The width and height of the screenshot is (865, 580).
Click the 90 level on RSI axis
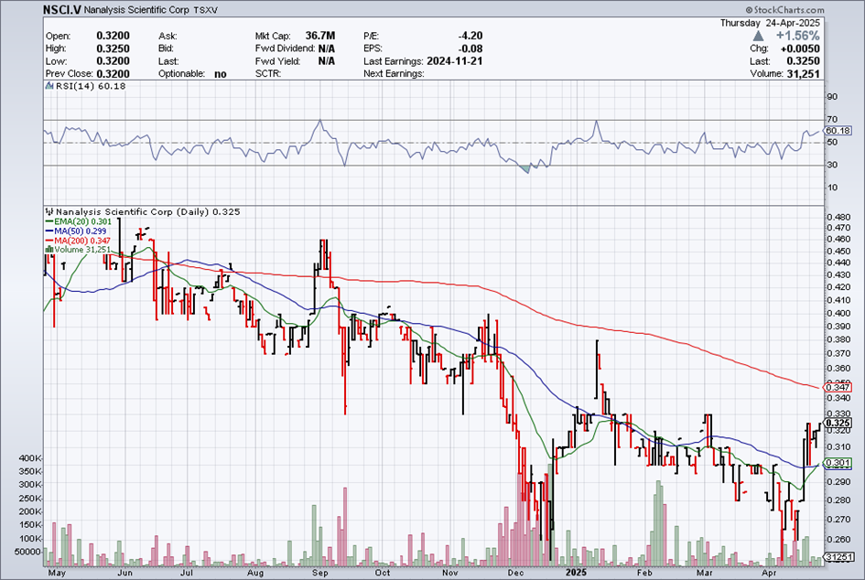(832, 97)
